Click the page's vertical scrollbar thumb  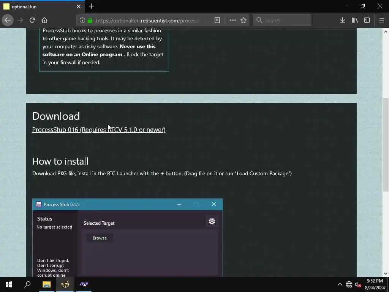tap(386, 144)
